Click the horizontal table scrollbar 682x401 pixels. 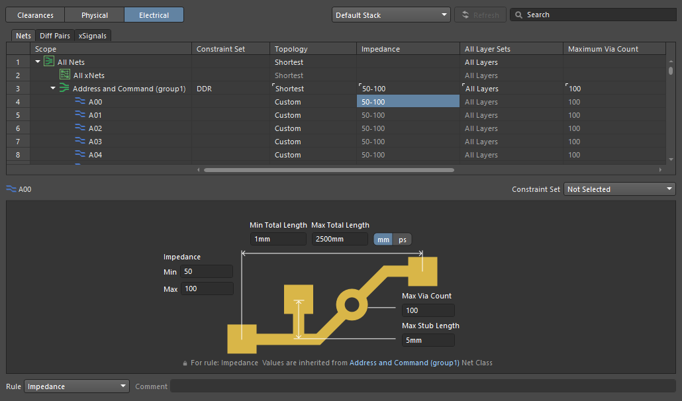328,170
